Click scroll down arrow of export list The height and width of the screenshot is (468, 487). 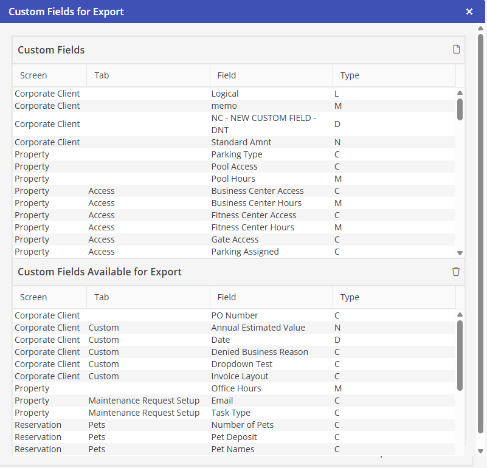click(x=460, y=450)
